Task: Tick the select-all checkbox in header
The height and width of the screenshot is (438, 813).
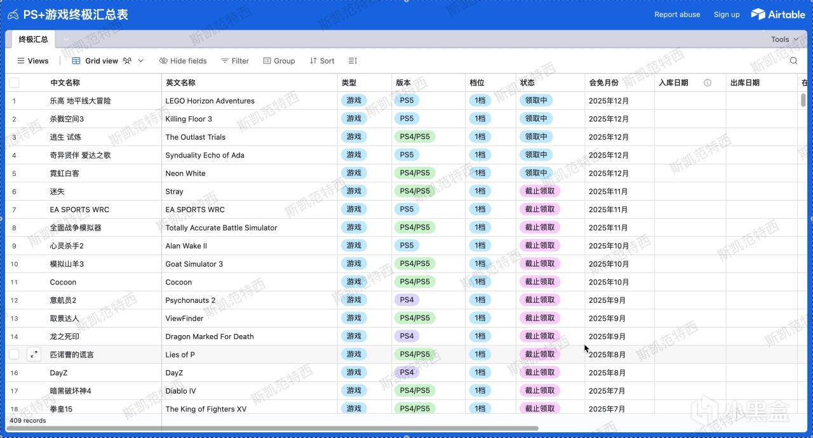Action: (14, 83)
